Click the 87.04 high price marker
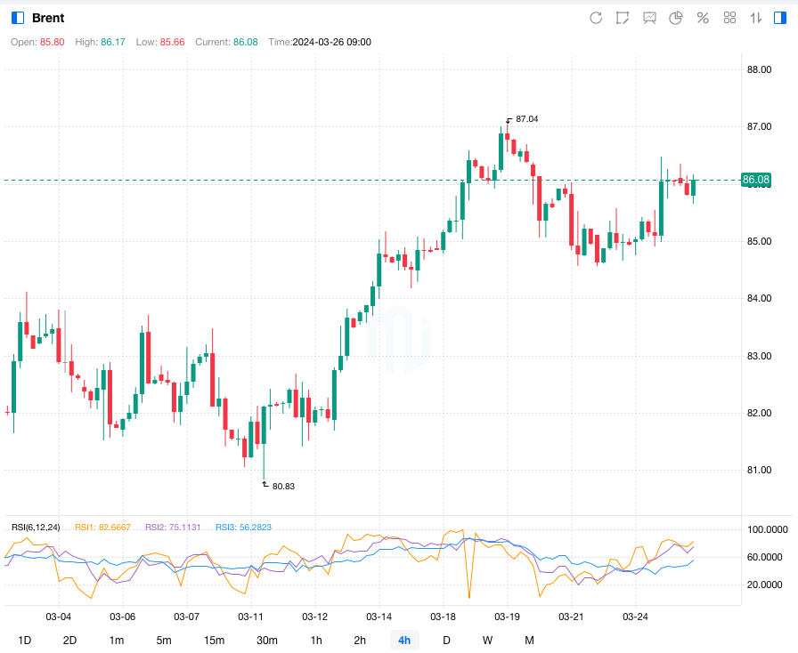The image size is (798, 653). [526, 119]
